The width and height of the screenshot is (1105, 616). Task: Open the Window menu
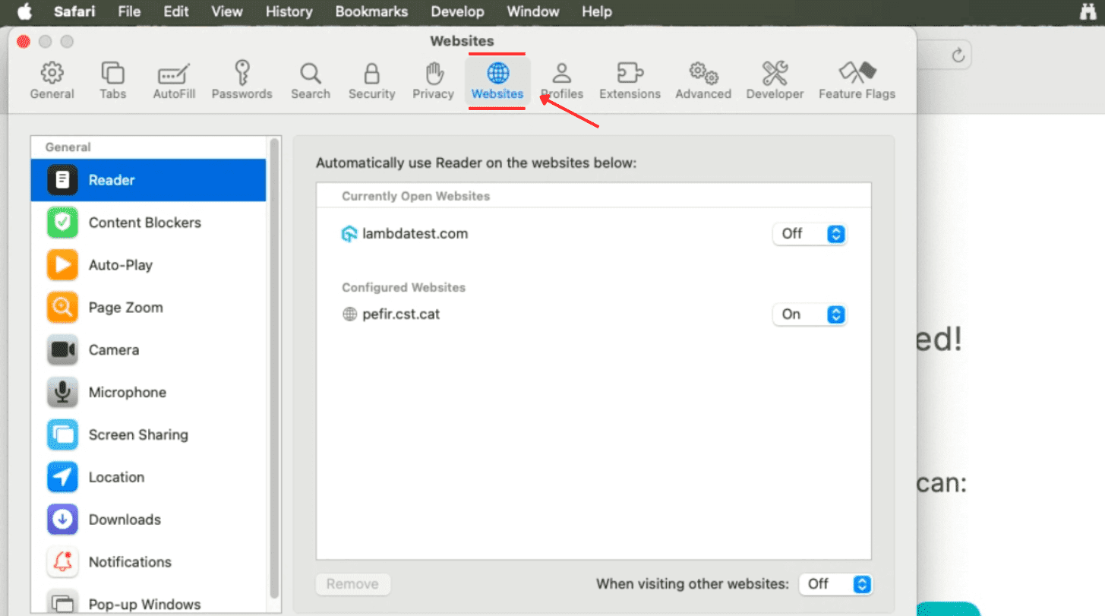[x=533, y=11]
